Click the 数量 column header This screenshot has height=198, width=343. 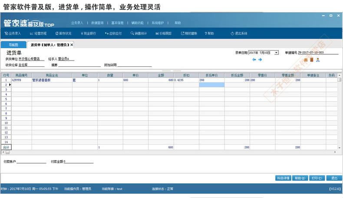pos(110,75)
